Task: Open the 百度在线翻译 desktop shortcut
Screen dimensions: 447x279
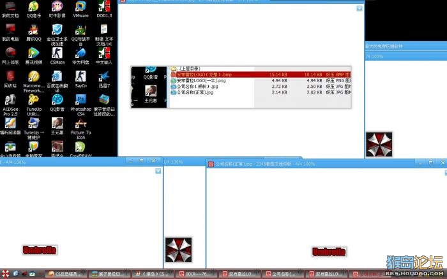Action: click(x=57, y=82)
